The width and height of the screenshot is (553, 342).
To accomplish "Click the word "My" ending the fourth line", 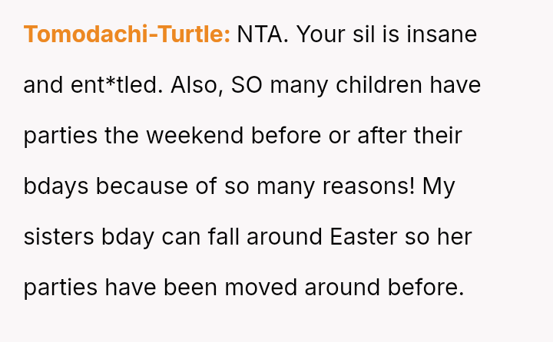I will [441, 186].
